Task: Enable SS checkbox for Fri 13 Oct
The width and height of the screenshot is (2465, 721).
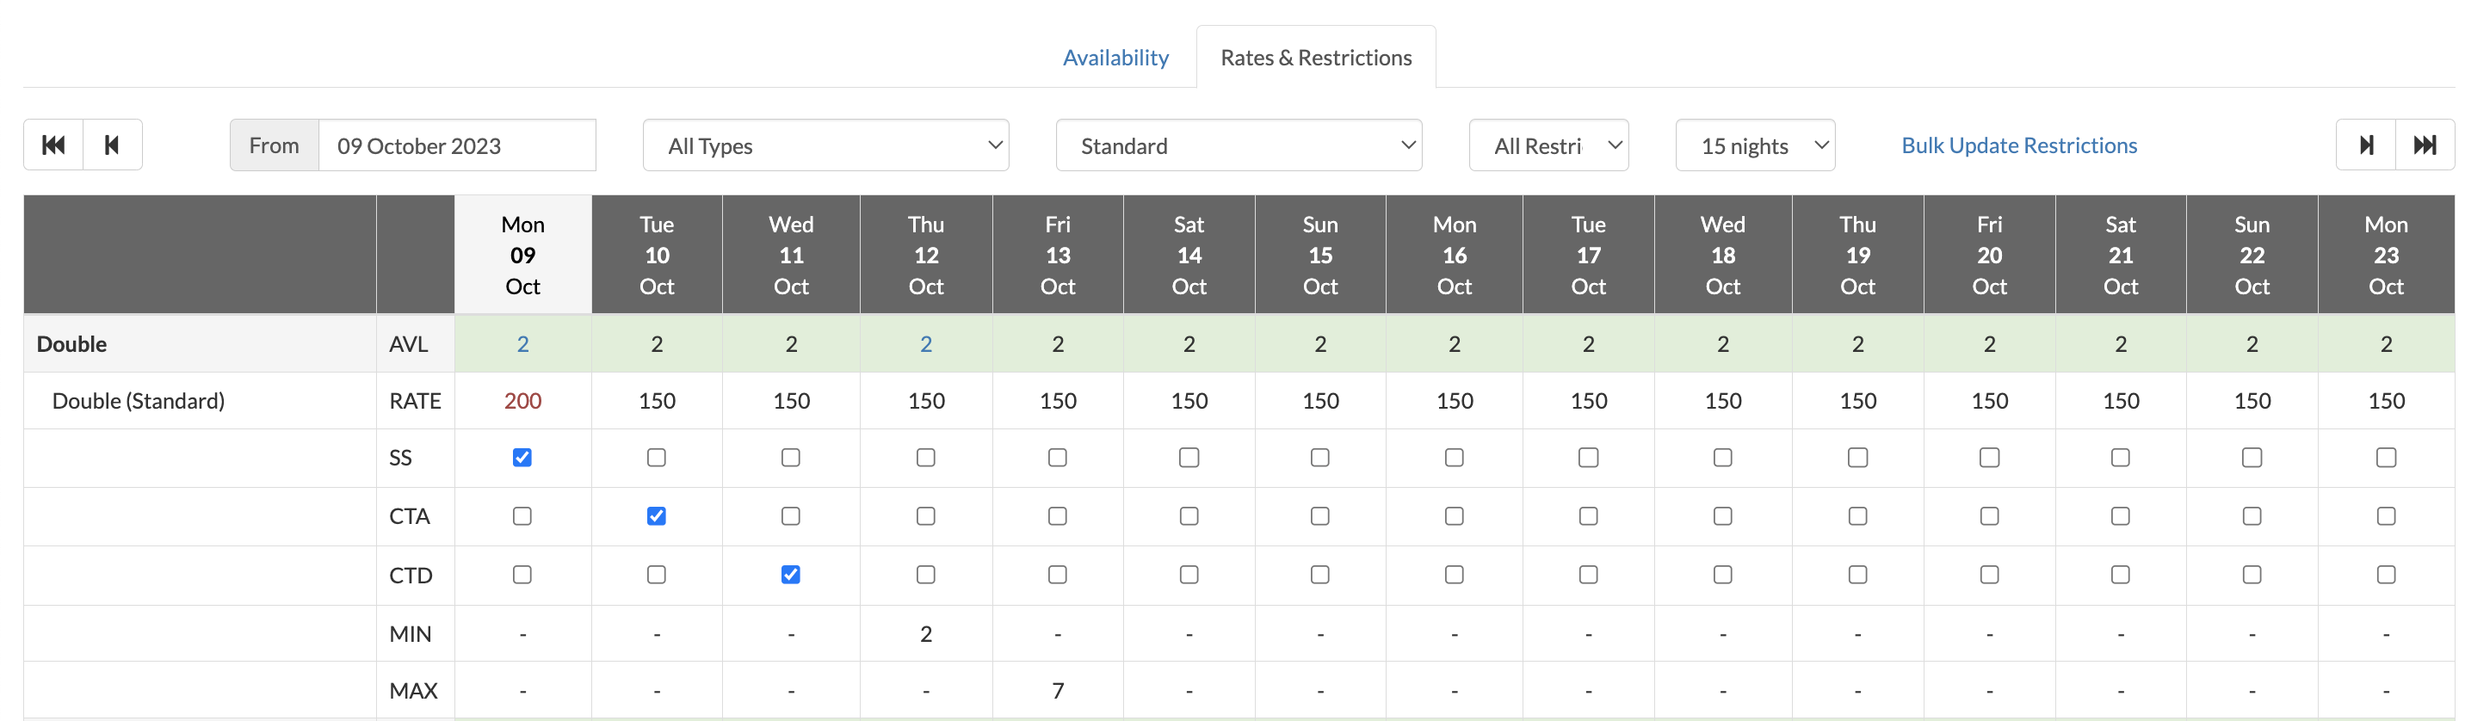Action: point(1058,458)
